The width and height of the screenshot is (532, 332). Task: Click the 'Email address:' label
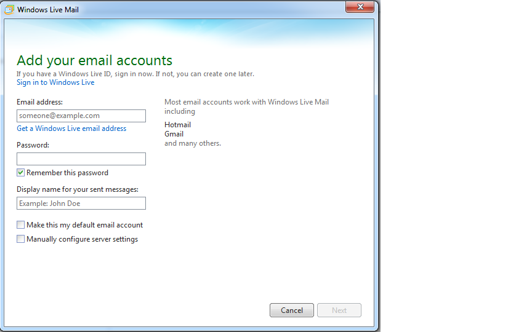pyautogui.click(x=39, y=102)
